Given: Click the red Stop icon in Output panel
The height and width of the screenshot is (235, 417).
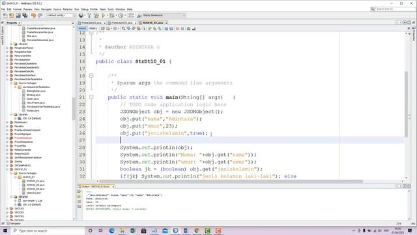Looking at the screenshot, I should [79, 202].
